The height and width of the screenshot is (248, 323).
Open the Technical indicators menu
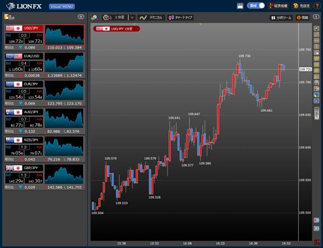(151, 18)
